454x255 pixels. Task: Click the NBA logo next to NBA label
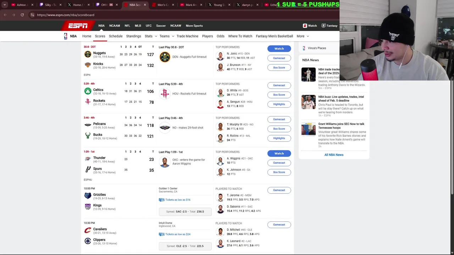point(66,36)
